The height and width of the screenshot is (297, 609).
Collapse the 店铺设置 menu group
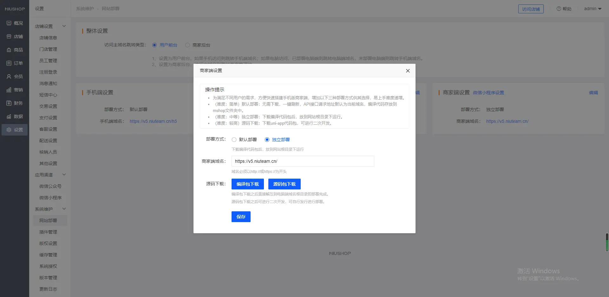pyautogui.click(x=64, y=26)
